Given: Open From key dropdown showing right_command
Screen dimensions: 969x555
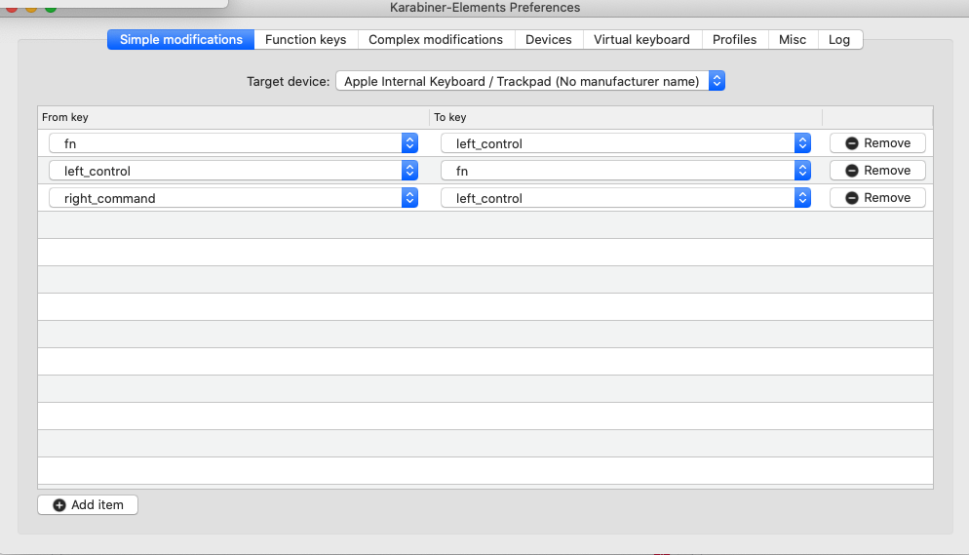Looking at the screenshot, I should 234,198.
